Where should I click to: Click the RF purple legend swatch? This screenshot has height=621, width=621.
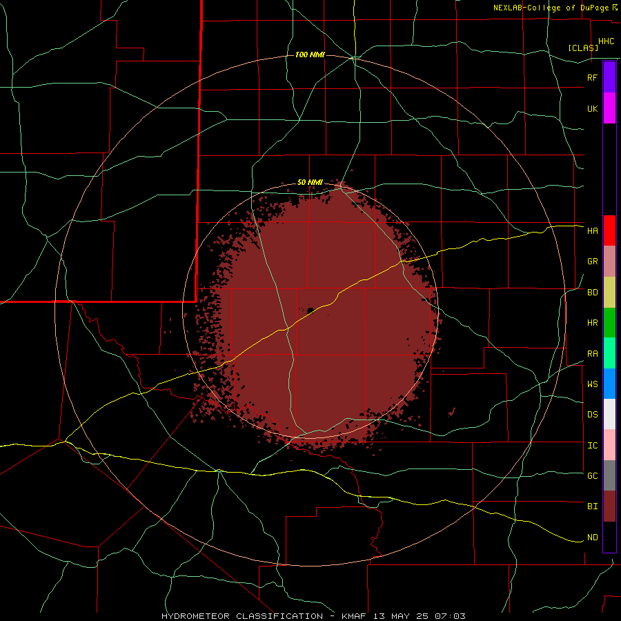point(609,77)
